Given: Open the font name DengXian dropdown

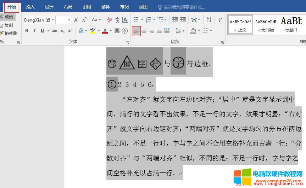Looking at the screenshot, I should [x=52, y=20].
